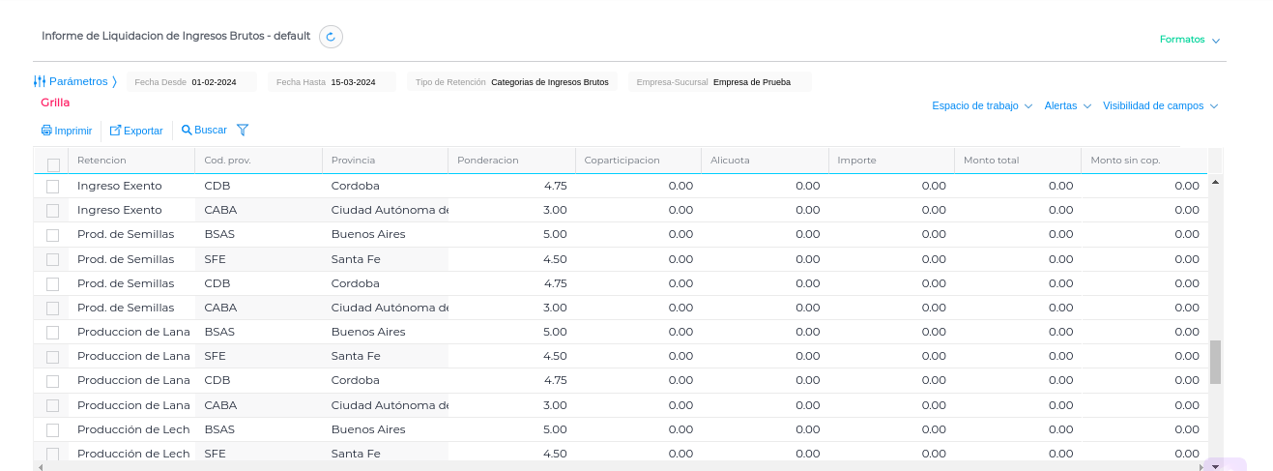This screenshot has height=471, width=1273.
Task: Check the Ingreso Exento CABA row checkbox
Action: click(53, 211)
